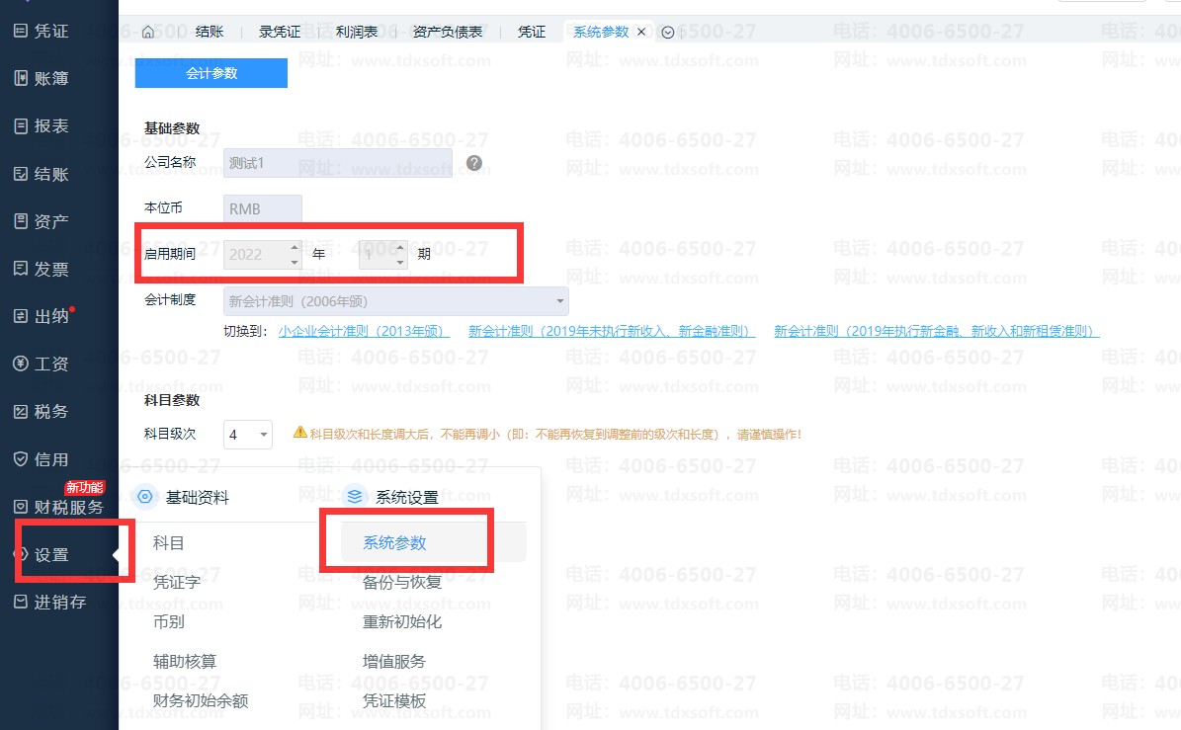Open the 科目级次 dropdown
1181x730 pixels.
click(248, 435)
